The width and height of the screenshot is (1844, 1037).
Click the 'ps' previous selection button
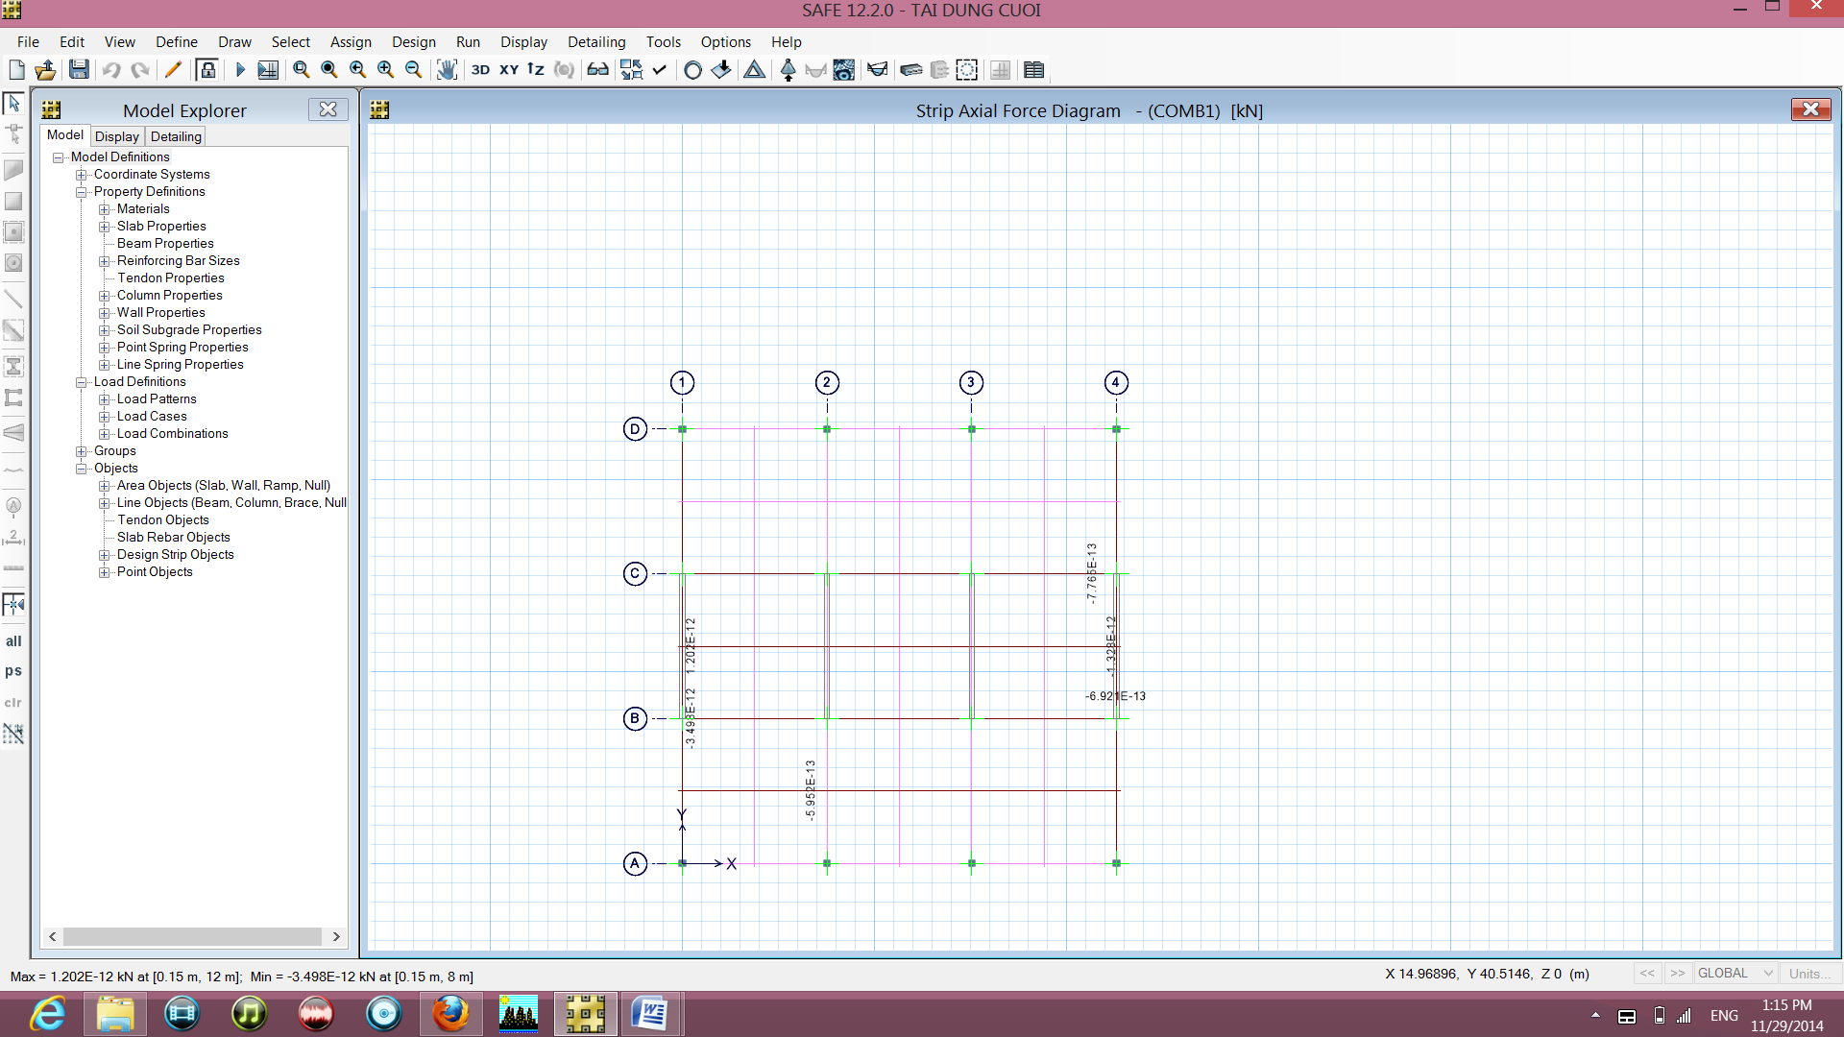pos(13,671)
